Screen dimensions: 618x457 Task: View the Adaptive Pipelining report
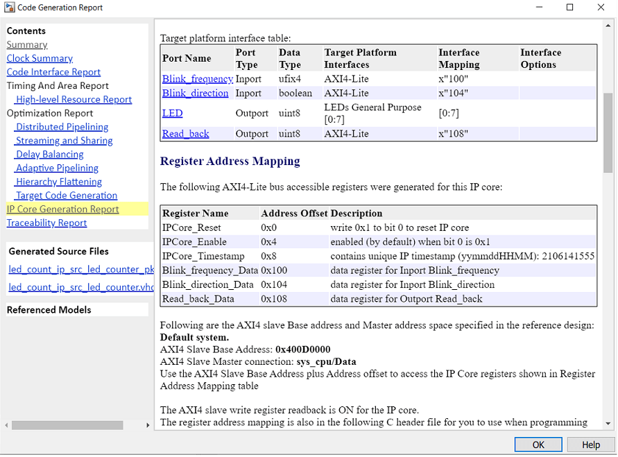pos(56,168)
